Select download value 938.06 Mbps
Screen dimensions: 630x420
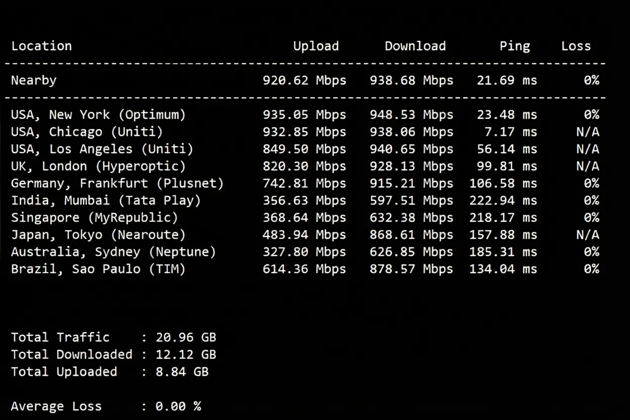coord(411,132)
